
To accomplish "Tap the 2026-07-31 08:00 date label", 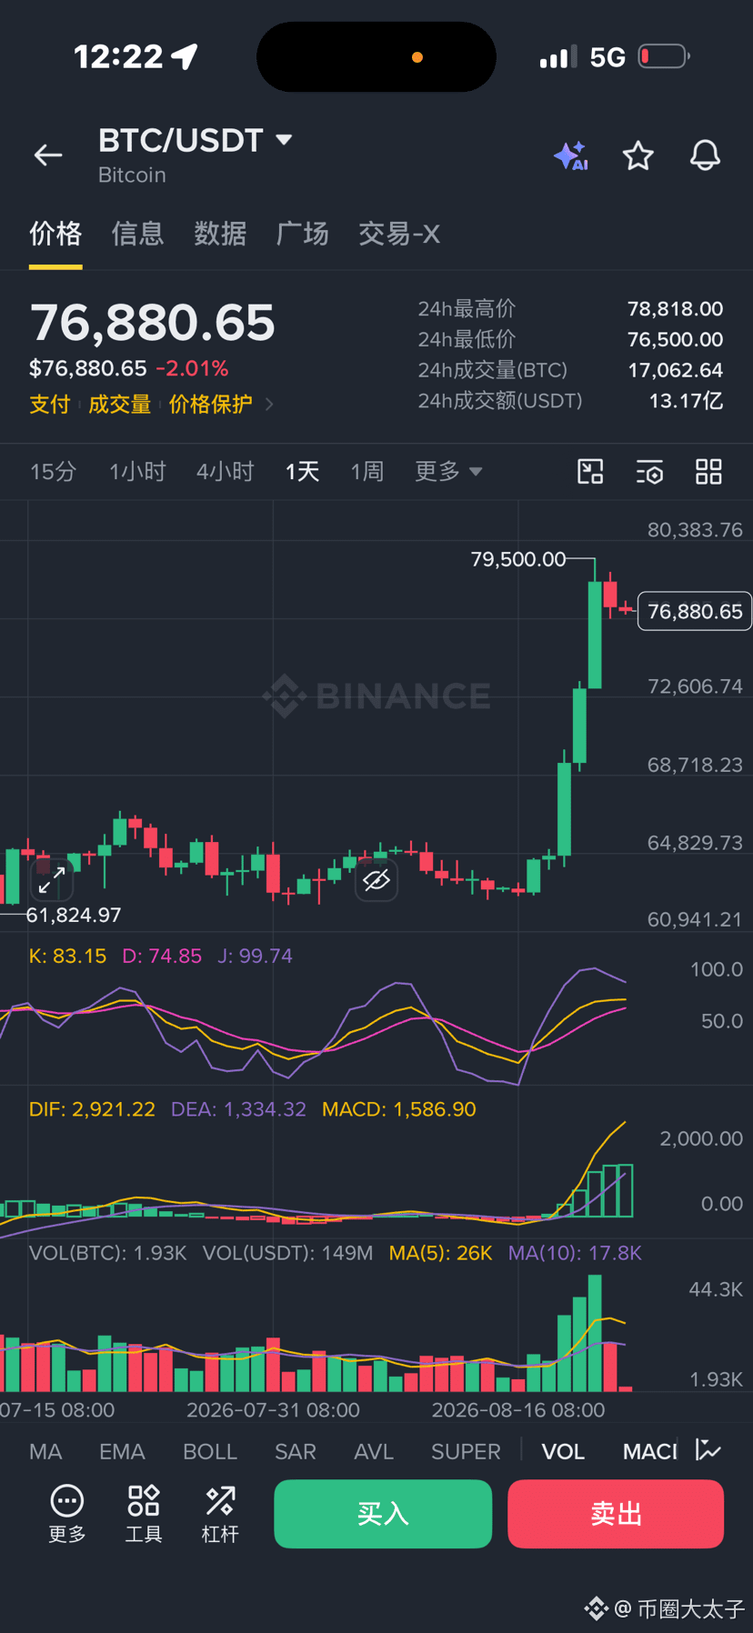I will [x=273, y=1410].
